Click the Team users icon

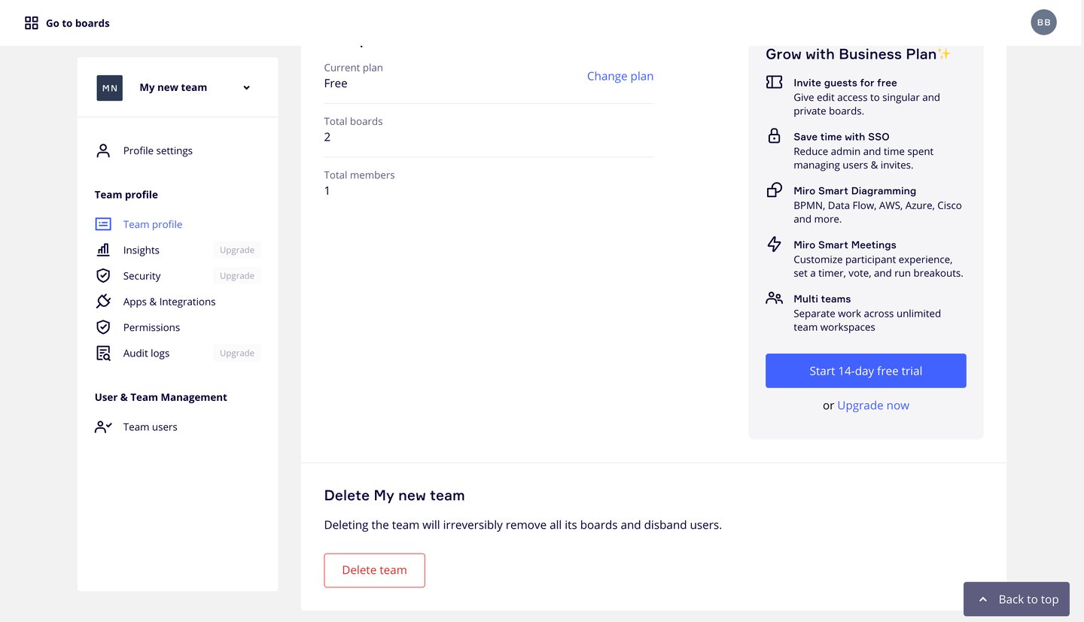[x=103, y=426]
